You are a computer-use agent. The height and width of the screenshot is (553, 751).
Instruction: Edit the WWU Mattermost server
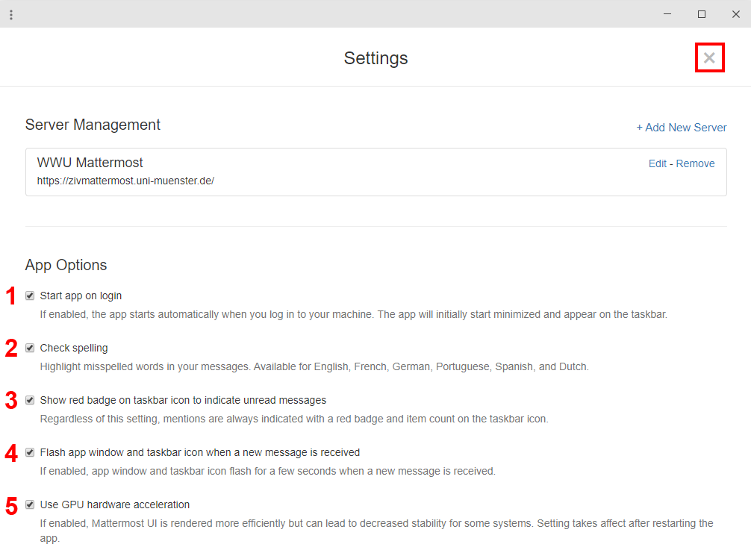click(657, 163)
